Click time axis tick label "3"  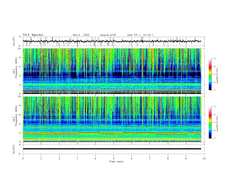pyautogui.click(x=77, y=159)
